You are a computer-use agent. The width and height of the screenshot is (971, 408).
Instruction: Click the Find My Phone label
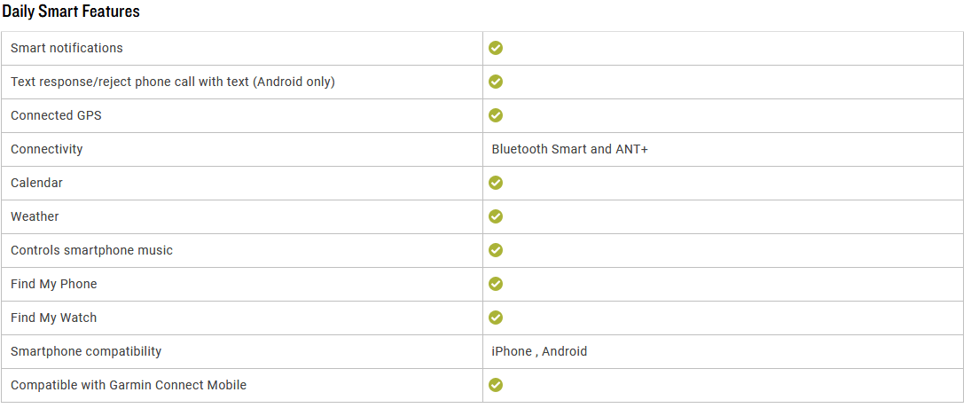point(54,284)
